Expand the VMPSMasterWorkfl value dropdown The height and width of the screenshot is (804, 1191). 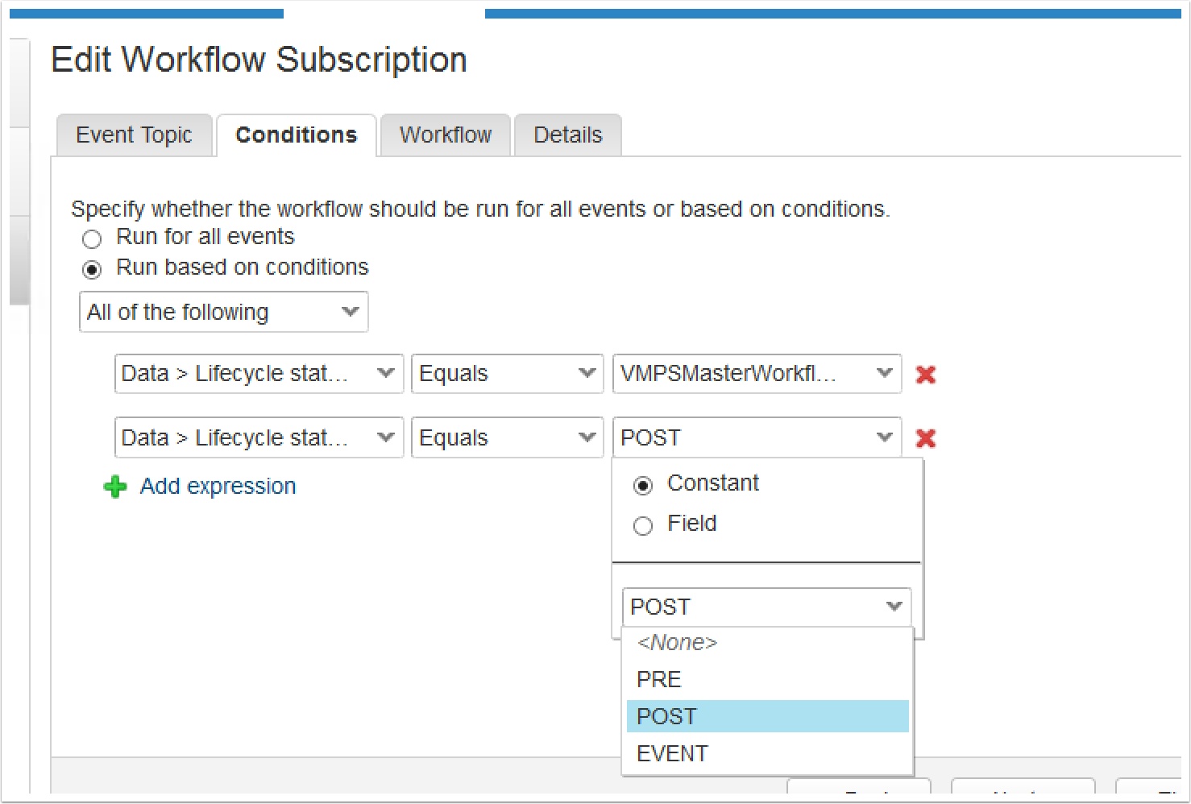coord(756,374)
